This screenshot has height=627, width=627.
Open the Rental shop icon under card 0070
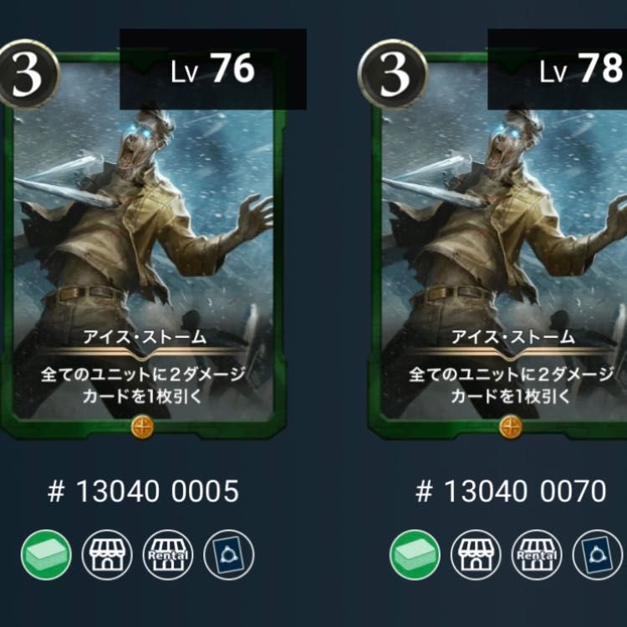(537, 554)
